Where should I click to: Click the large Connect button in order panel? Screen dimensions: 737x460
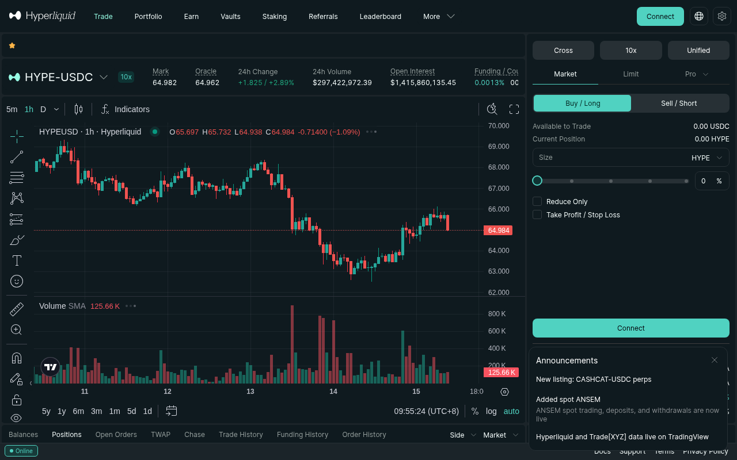(x=630, y=328)
